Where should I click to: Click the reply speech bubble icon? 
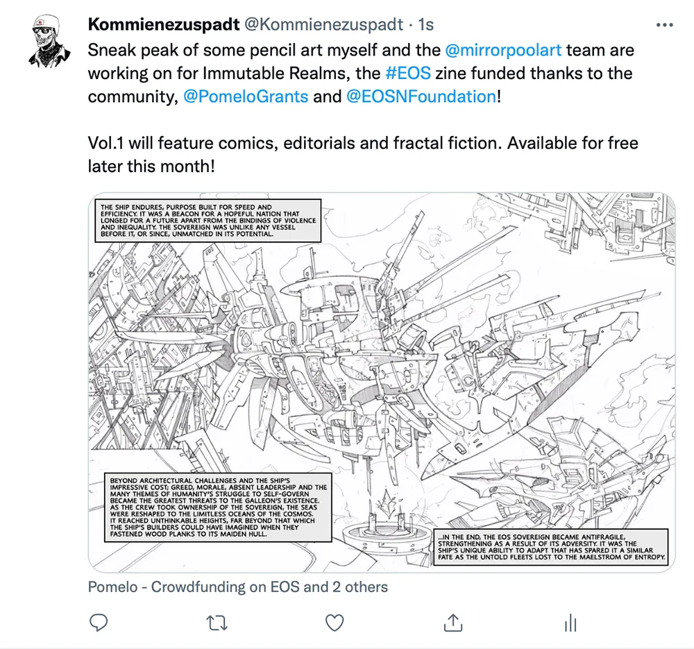[x=99, y=623]
